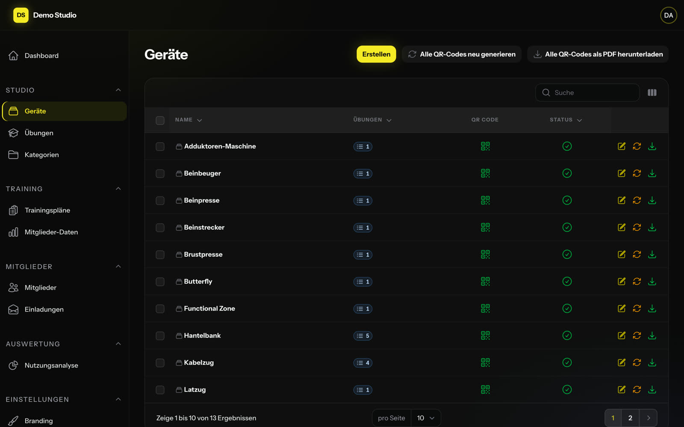
Task: Open Trainingspläne menu item
Action: [64, 210]
